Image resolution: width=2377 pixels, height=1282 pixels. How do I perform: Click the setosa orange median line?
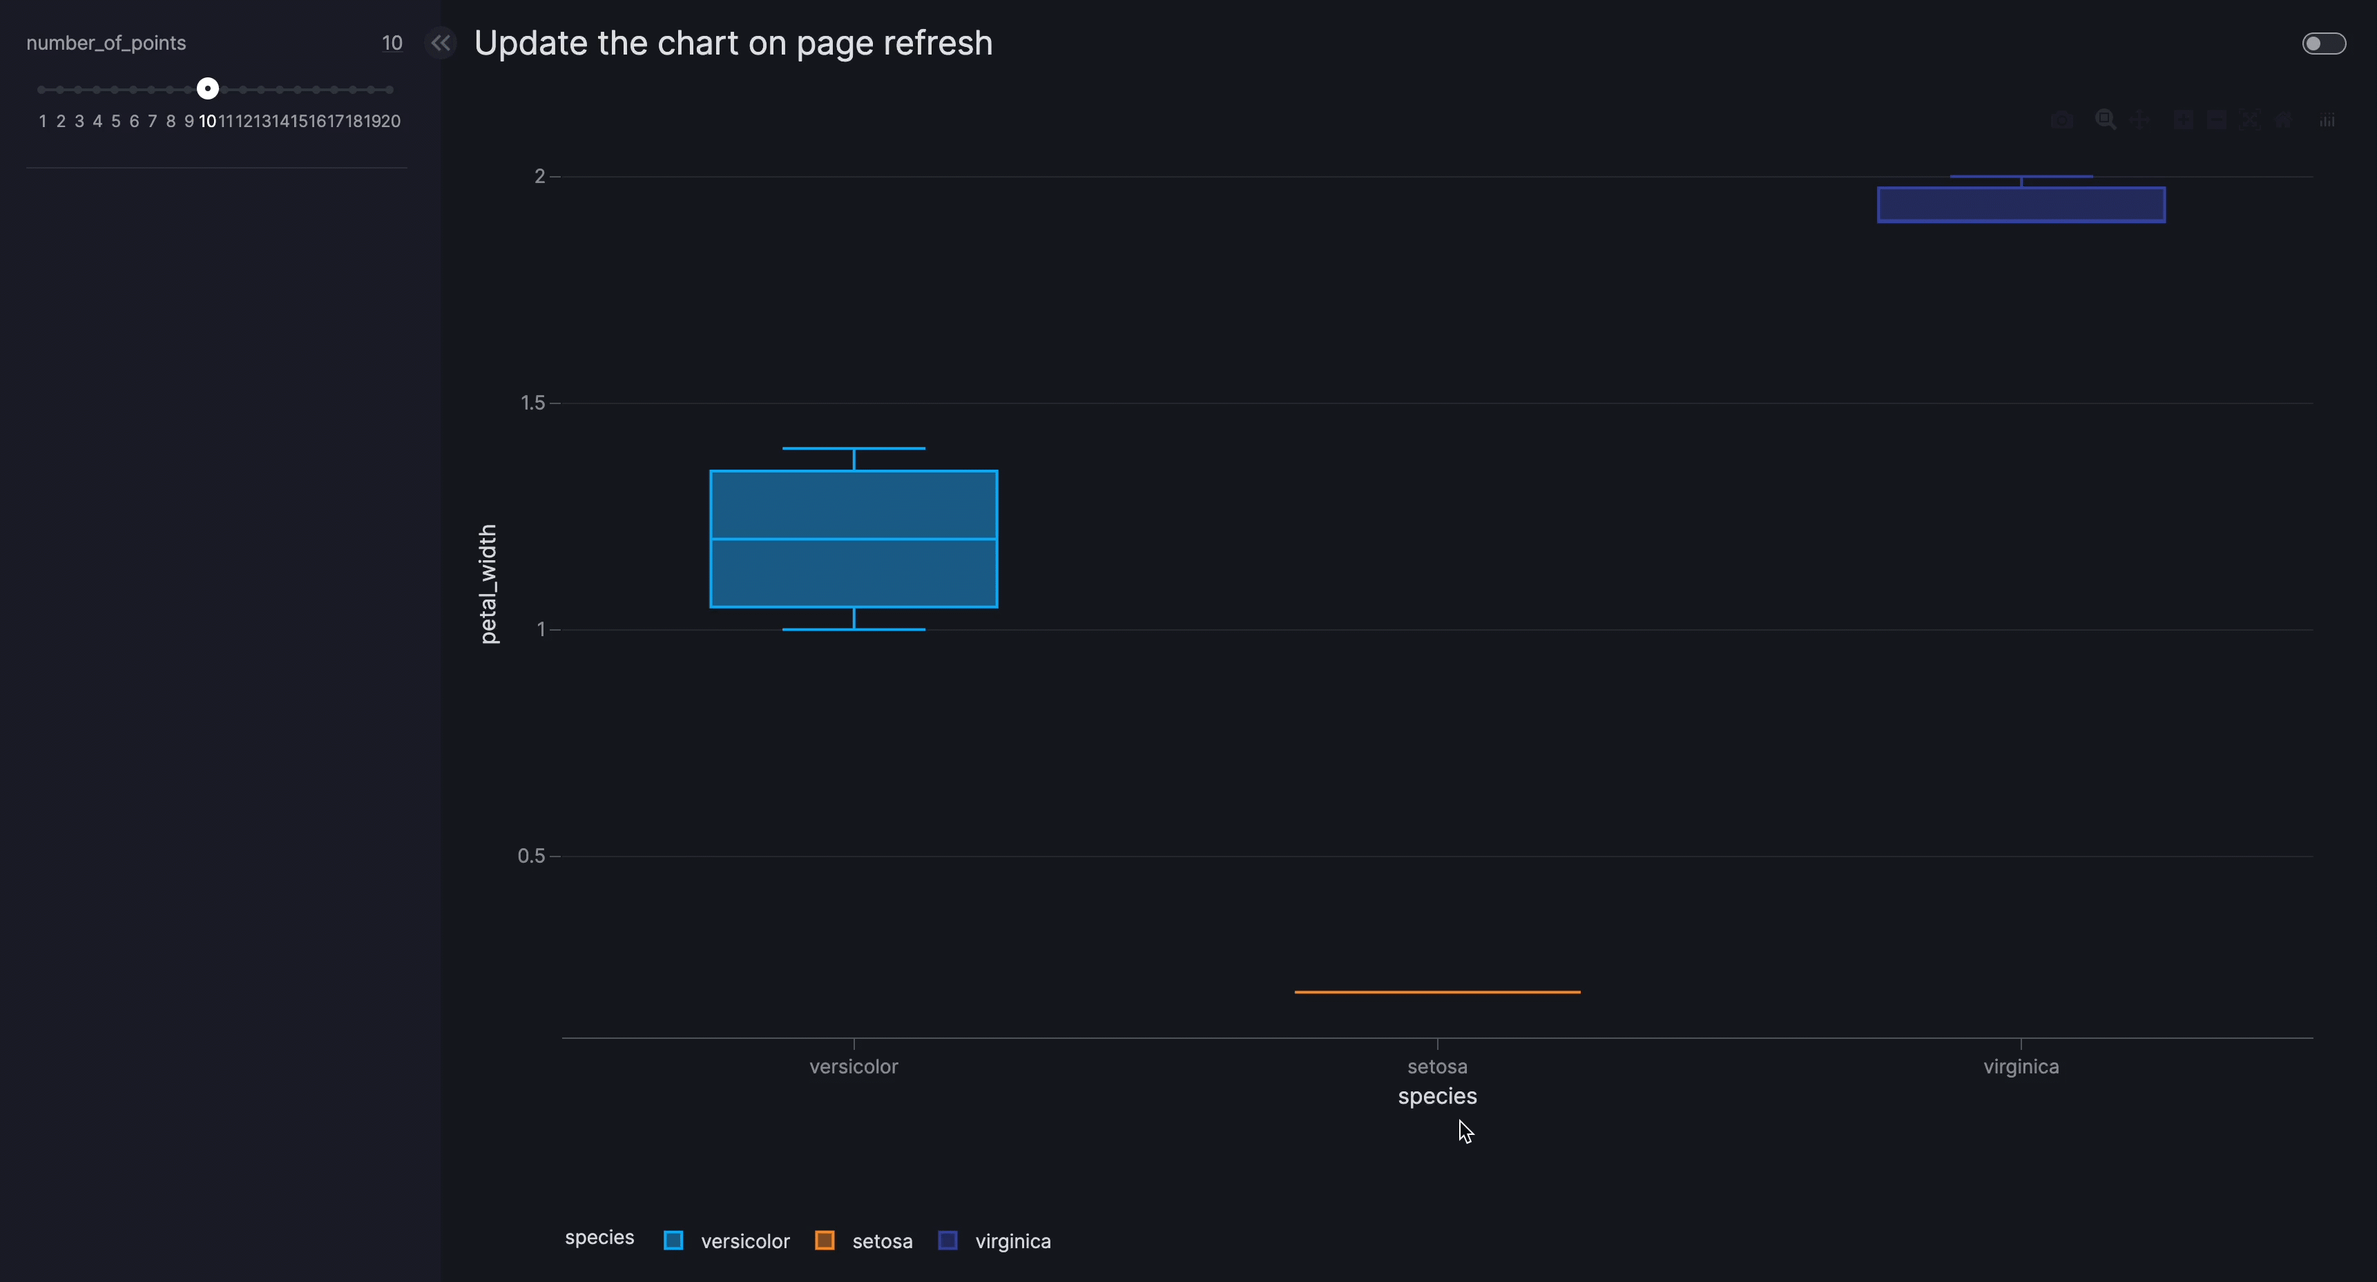pos(1436,991)
